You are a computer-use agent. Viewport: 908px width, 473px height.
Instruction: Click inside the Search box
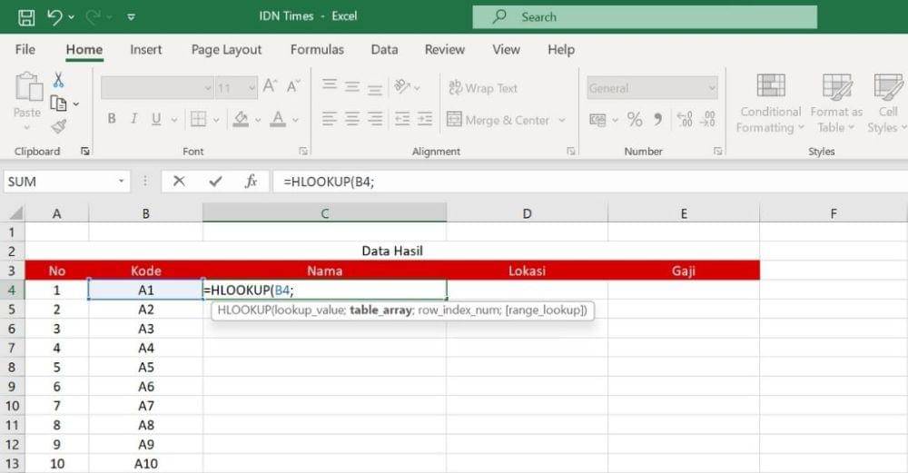pyautogui.click(x=645, y=16)
